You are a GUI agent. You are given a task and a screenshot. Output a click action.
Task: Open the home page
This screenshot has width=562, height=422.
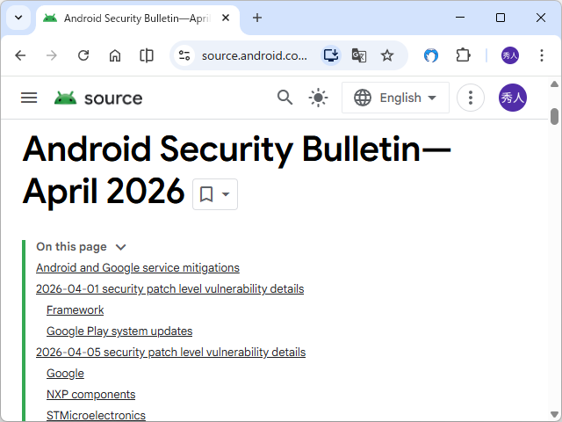tap(115, 55)
